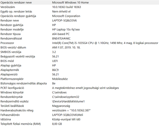Click the value 'Microsoft Windows 10 Home'
Viewport: 159px width, 126px height.
point(70,3)
